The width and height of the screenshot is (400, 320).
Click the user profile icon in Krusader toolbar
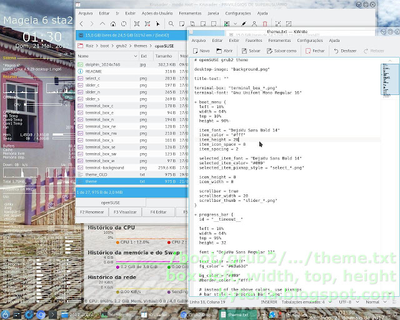pyautogui.click(x=254, y=24)
